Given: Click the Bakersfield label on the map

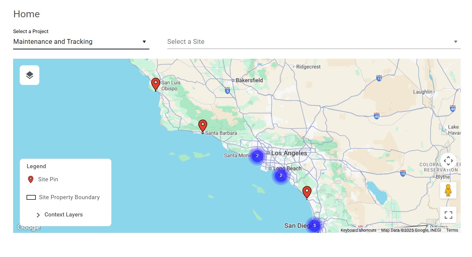Looking at the screenshot, I should 249,80.
